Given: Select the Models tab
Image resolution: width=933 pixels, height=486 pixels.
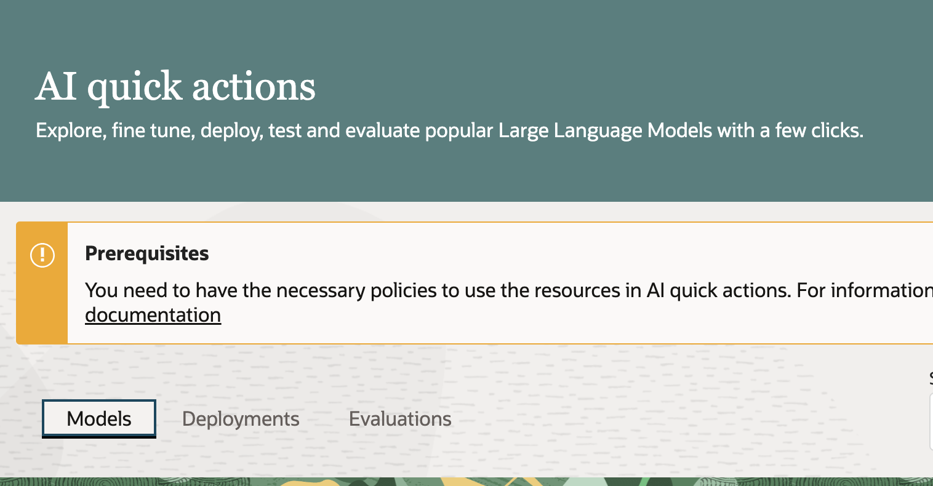Looking at the screenshot, I should click(x=99, y=419).
